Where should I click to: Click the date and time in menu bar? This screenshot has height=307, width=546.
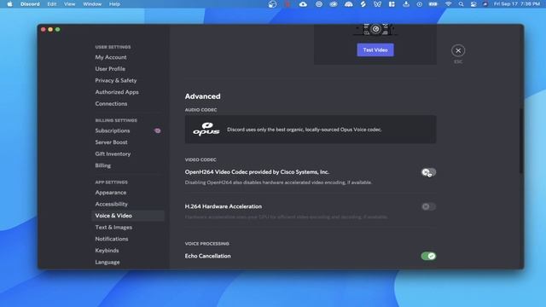[517, 4]
